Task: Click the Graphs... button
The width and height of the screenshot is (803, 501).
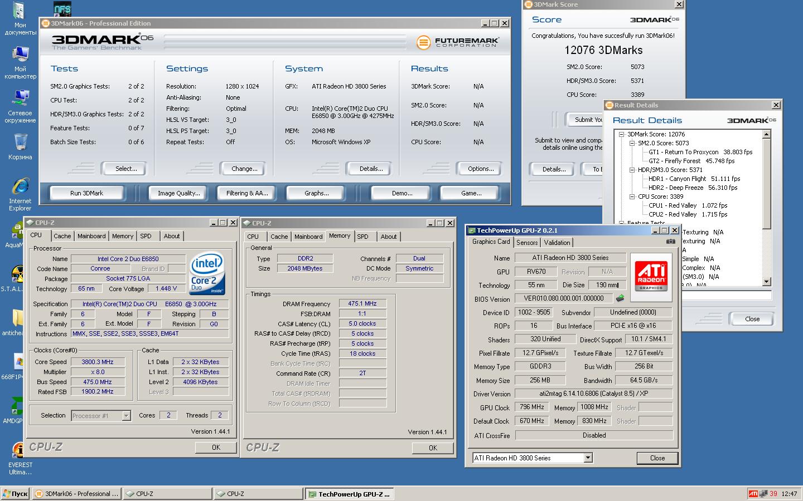Action: [316, 193]
